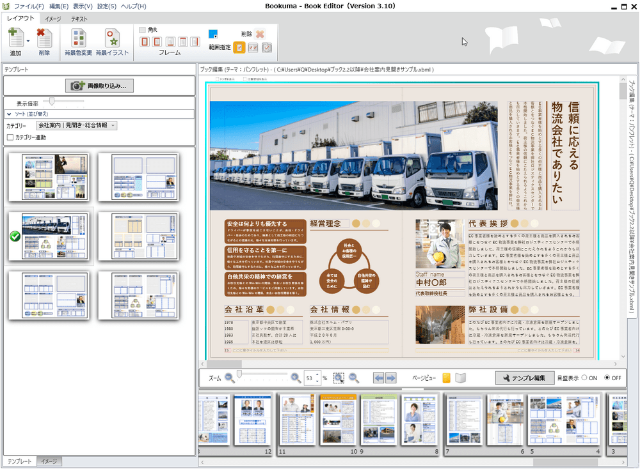Click the 表示倍率 slider handle

[x=52, y=102]
